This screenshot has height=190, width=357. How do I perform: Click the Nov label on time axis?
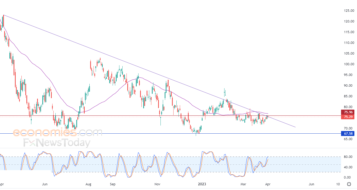pos(157,184)
